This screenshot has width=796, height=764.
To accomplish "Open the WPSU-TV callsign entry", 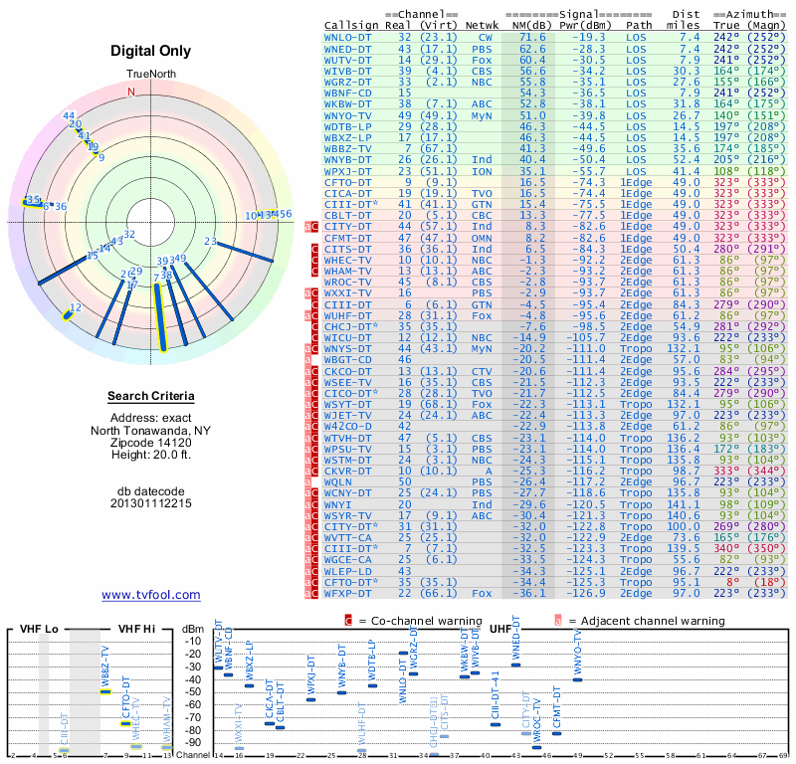I will [347, 450].
